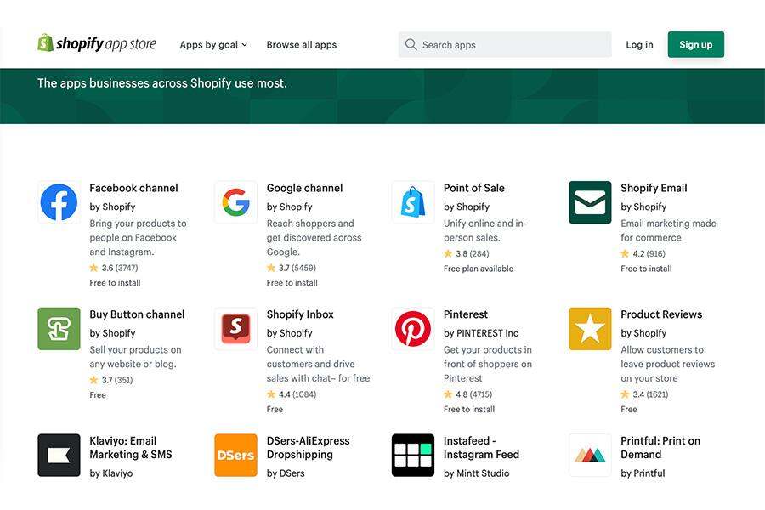Click the Shopify Email rating star

click(x=625, y=253)
